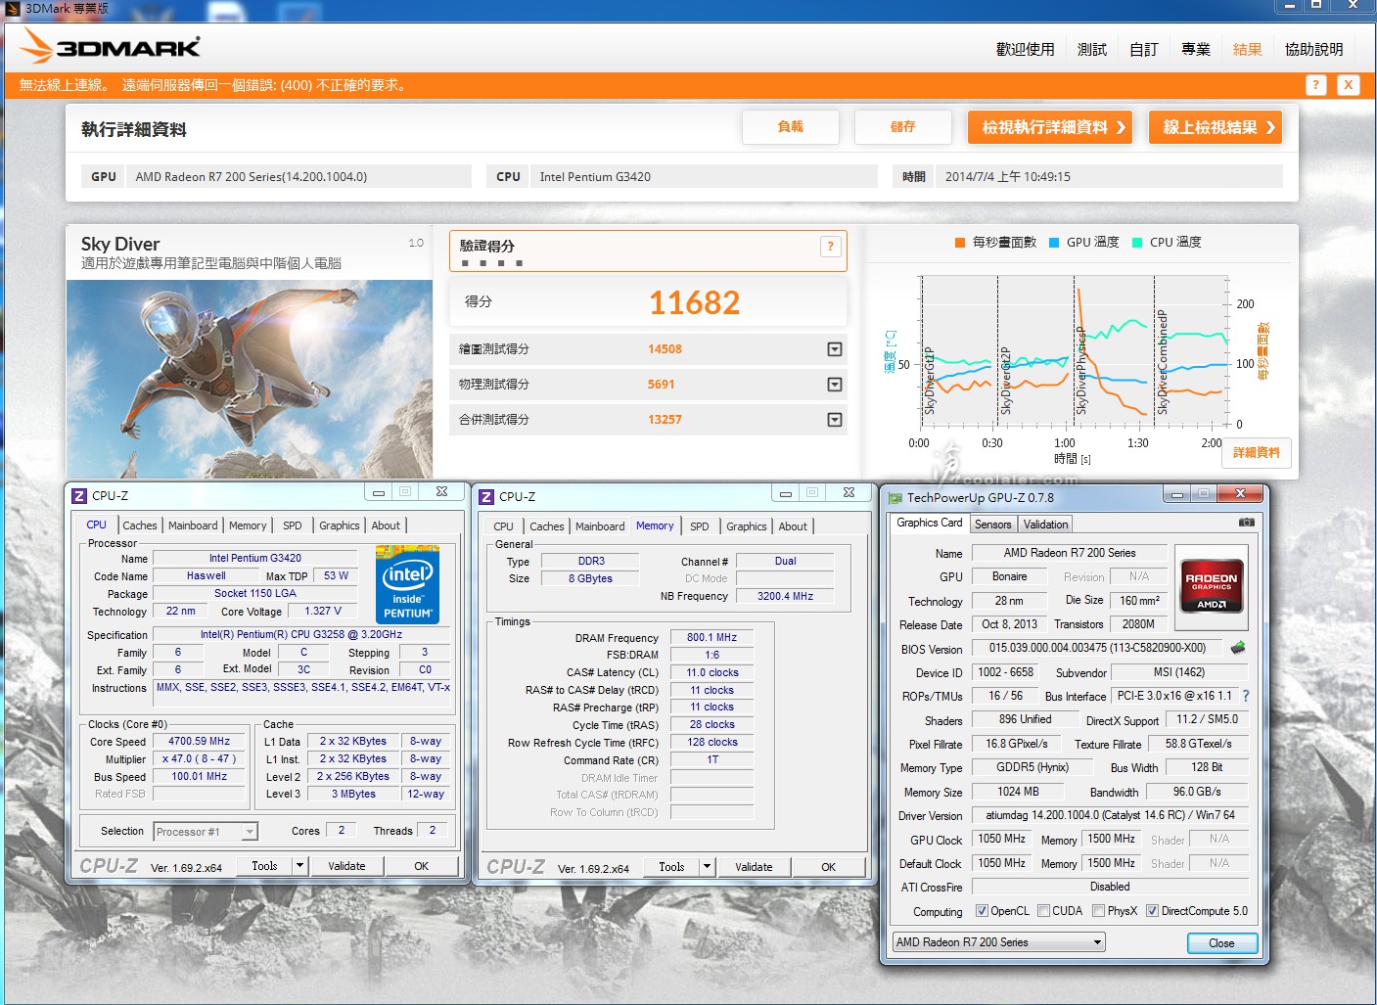Click the Intel Inside Pentium logo

point(408,584)
